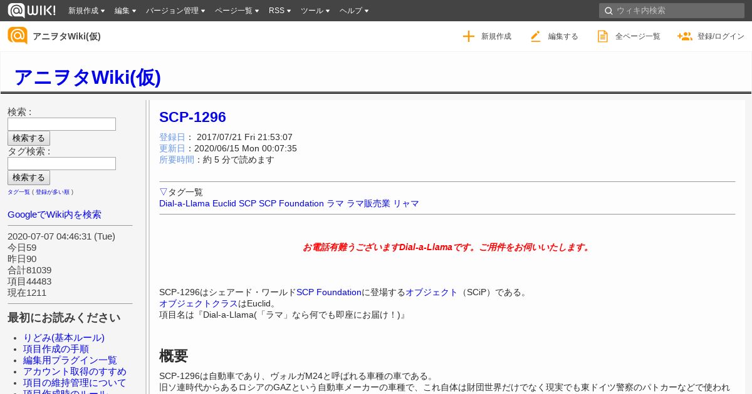752x394 pixels.
Task: Click the 編集する header button label
Action: click(563, 36)
